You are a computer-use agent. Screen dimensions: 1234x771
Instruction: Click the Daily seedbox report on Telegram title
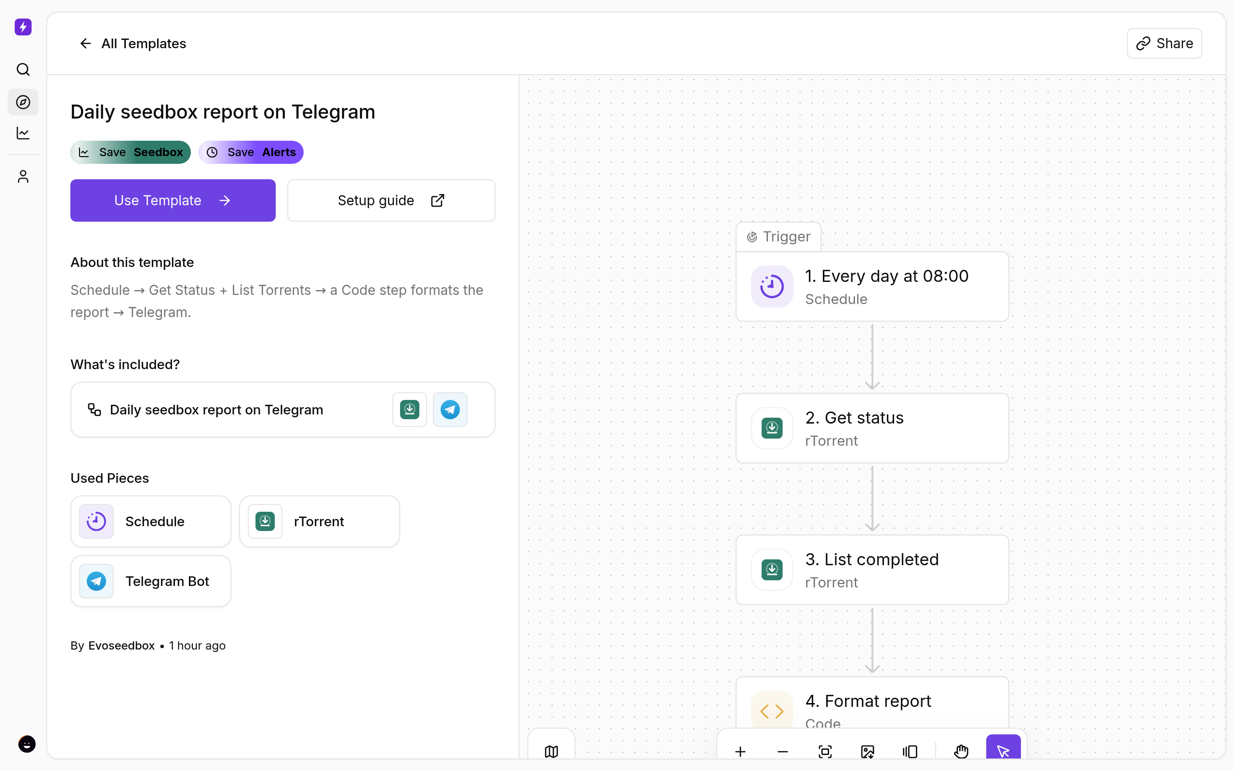(223, 112)
